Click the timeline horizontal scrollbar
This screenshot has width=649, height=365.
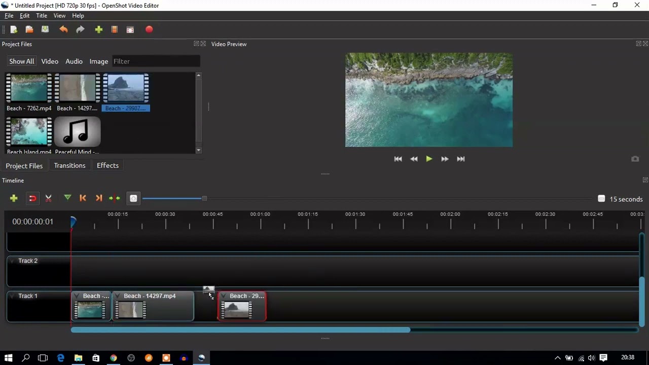pyautogui.click(x=240, y=330)
